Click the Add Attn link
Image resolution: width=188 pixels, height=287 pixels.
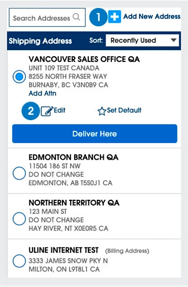42,93
